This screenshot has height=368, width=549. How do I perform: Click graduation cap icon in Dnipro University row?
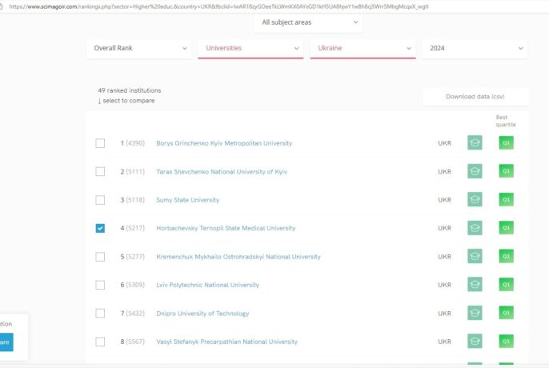pyautogui.click(x=475, y=314)
